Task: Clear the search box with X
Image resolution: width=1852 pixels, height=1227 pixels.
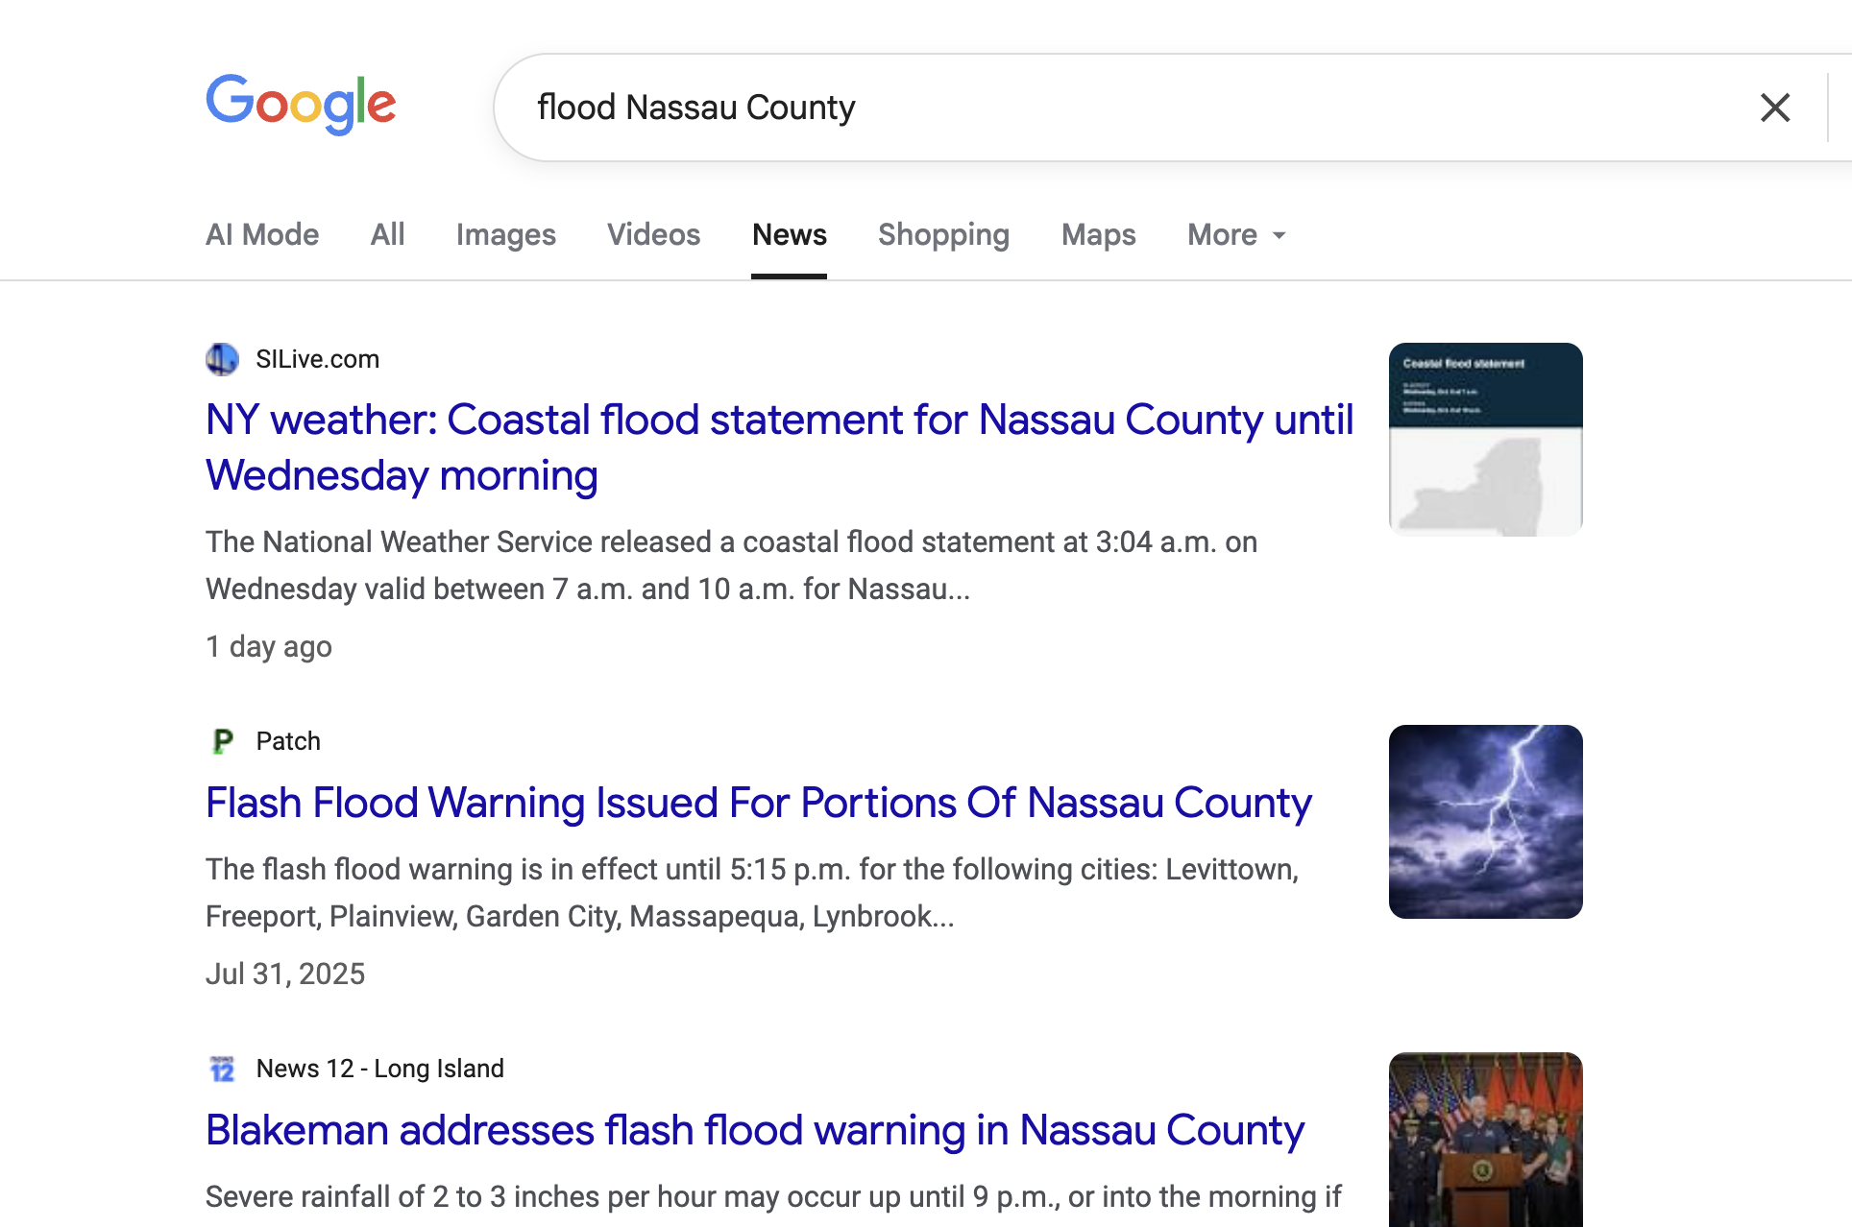Action: coord(1774,108)
